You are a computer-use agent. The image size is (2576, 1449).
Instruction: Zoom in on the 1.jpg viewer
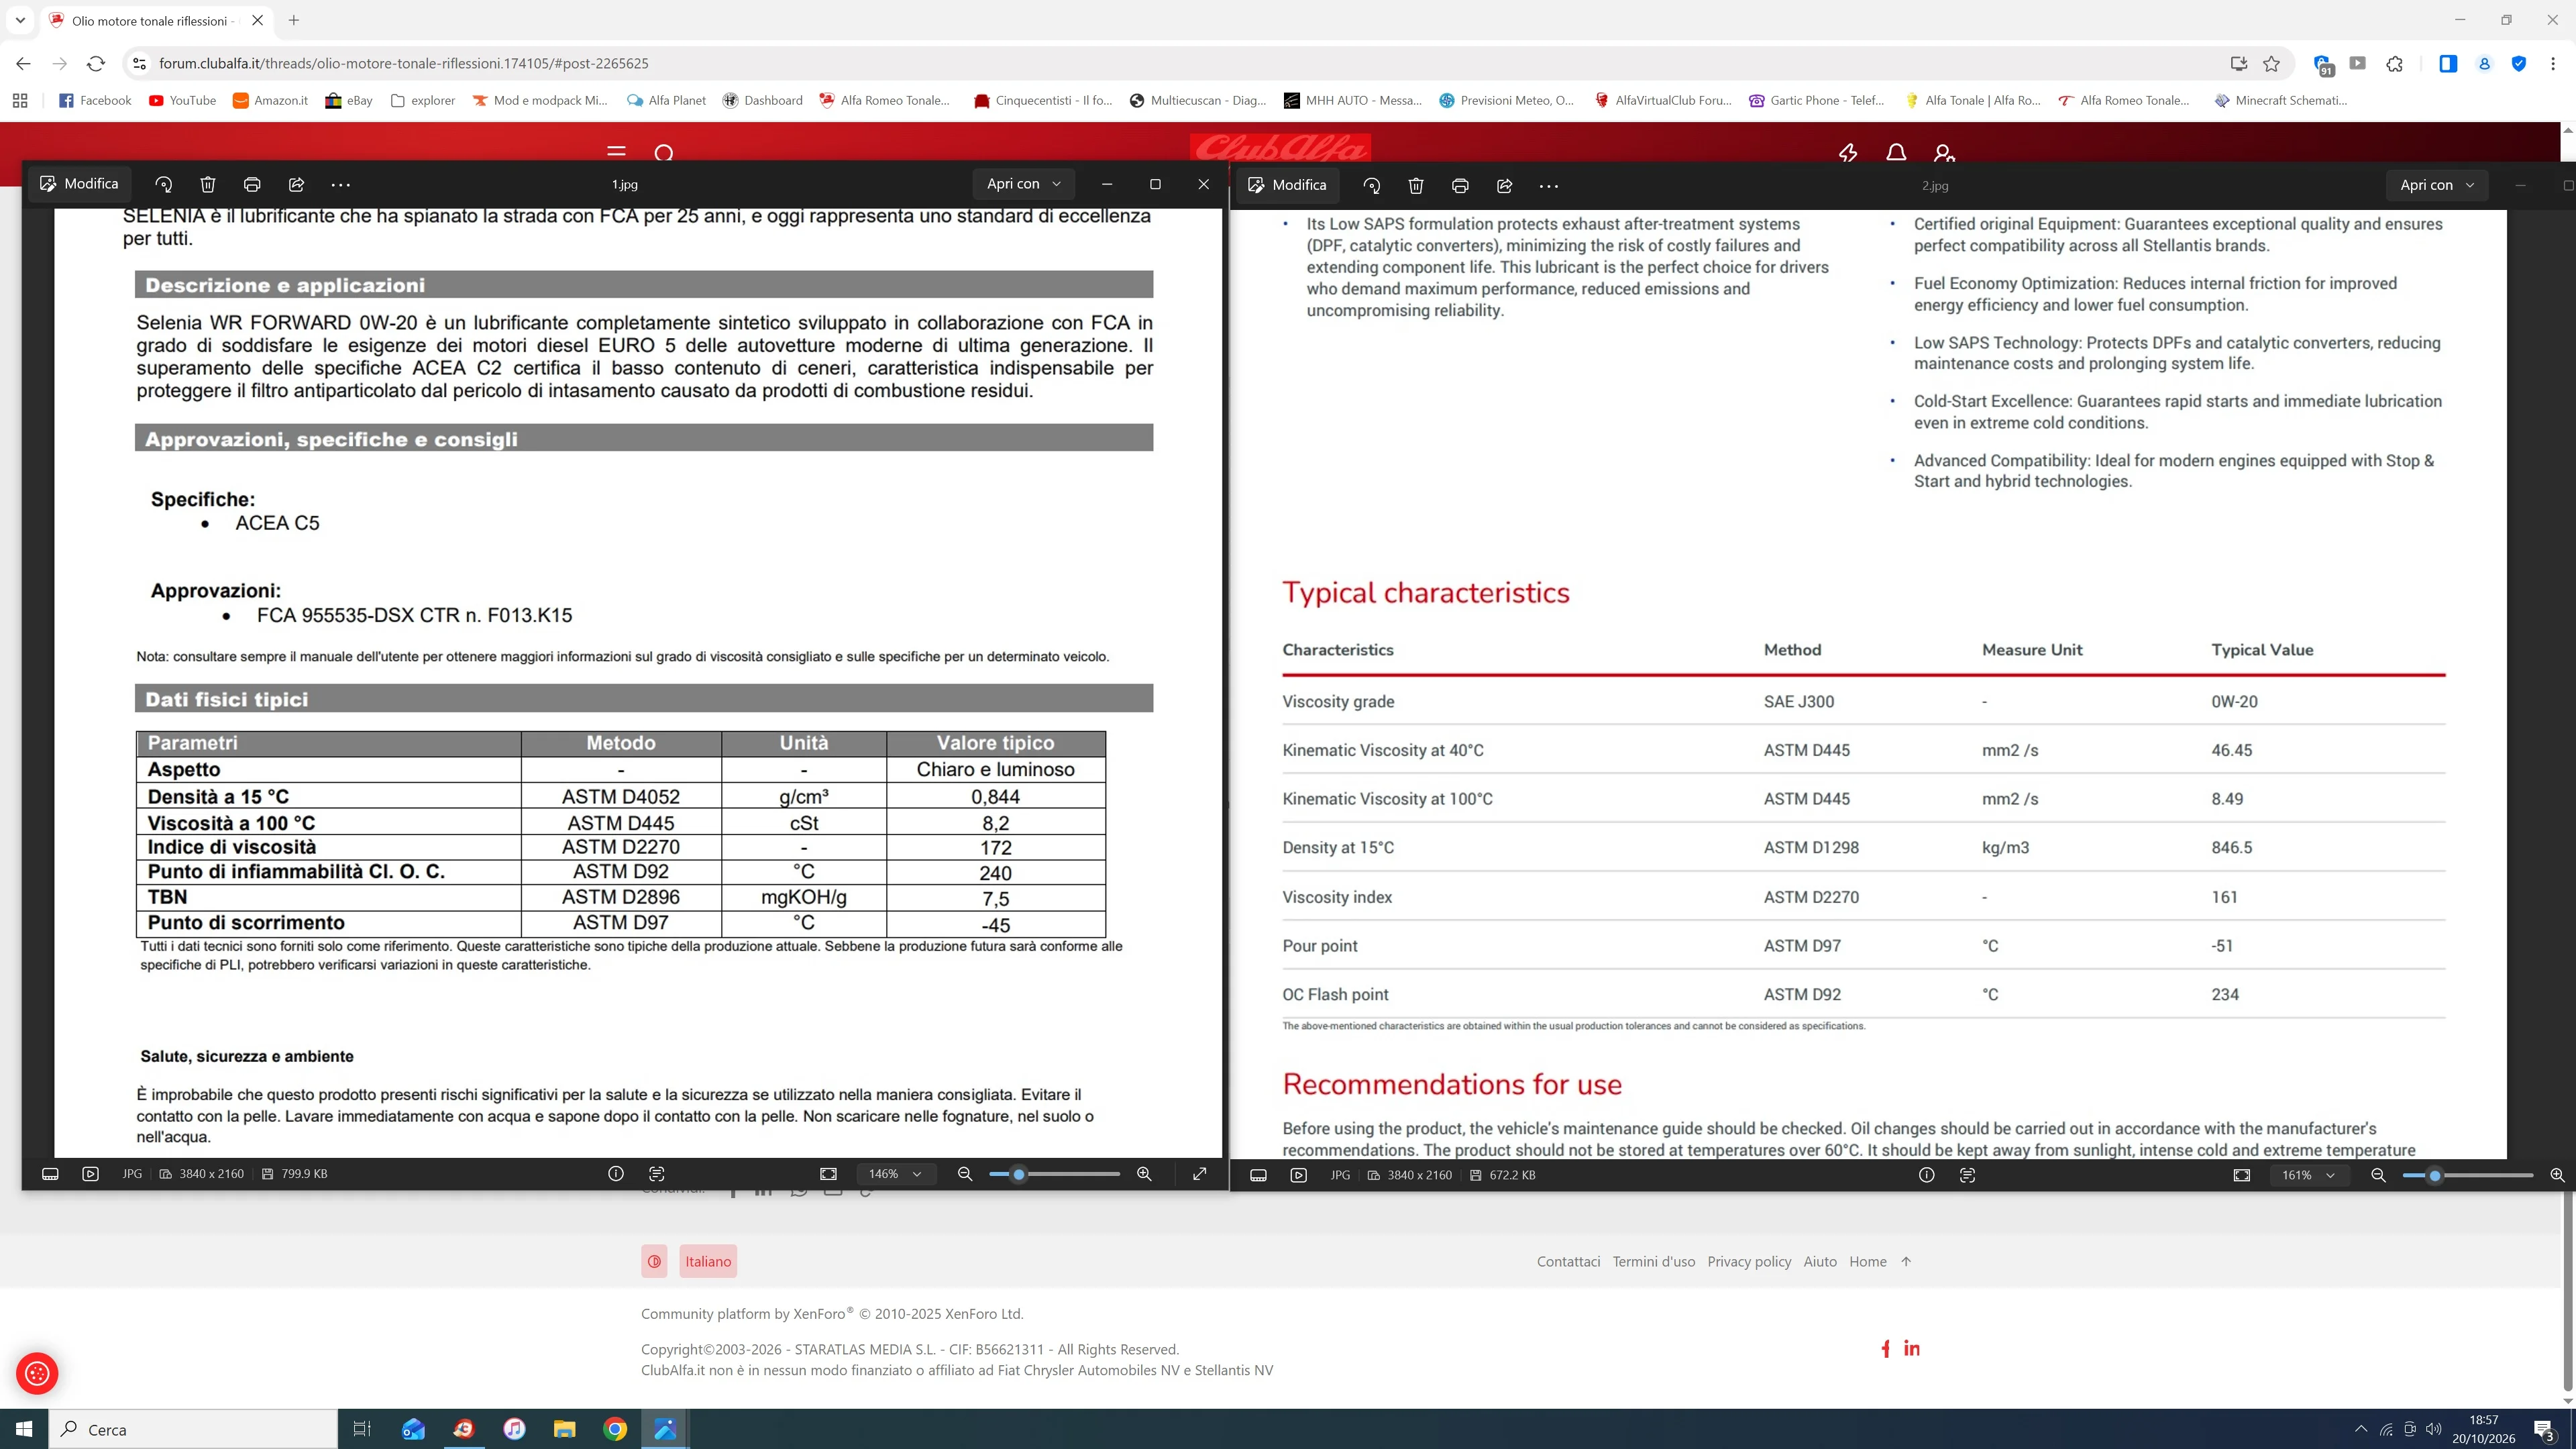pyautogui.click(x=1144, y=1174)
